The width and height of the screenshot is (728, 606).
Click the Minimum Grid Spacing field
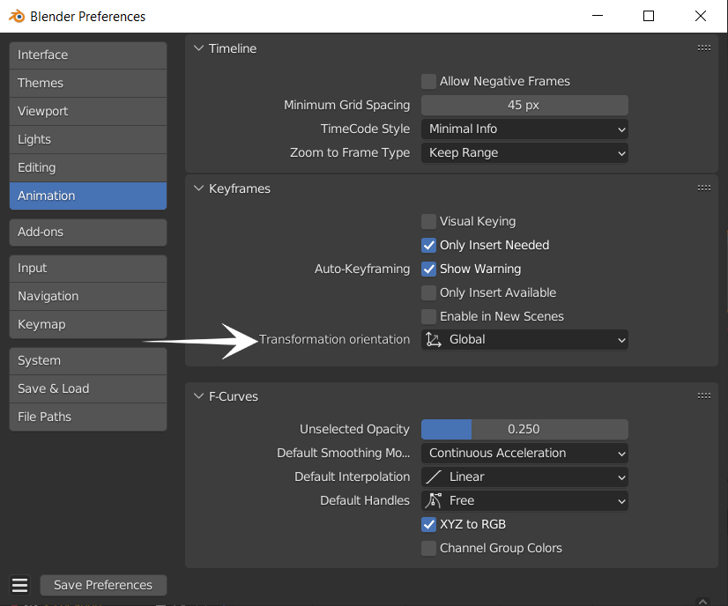[524, 106]
